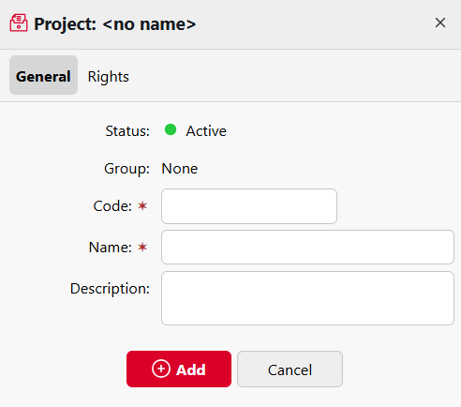
Task: Click the plus circle icon on Add
Action: 161,369
